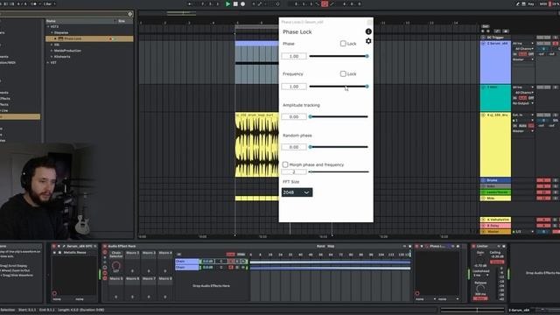The width and height of the screenshot is (560, 315).
Task: Select the green Leads/Vocal group track
Action: point(495,192)
